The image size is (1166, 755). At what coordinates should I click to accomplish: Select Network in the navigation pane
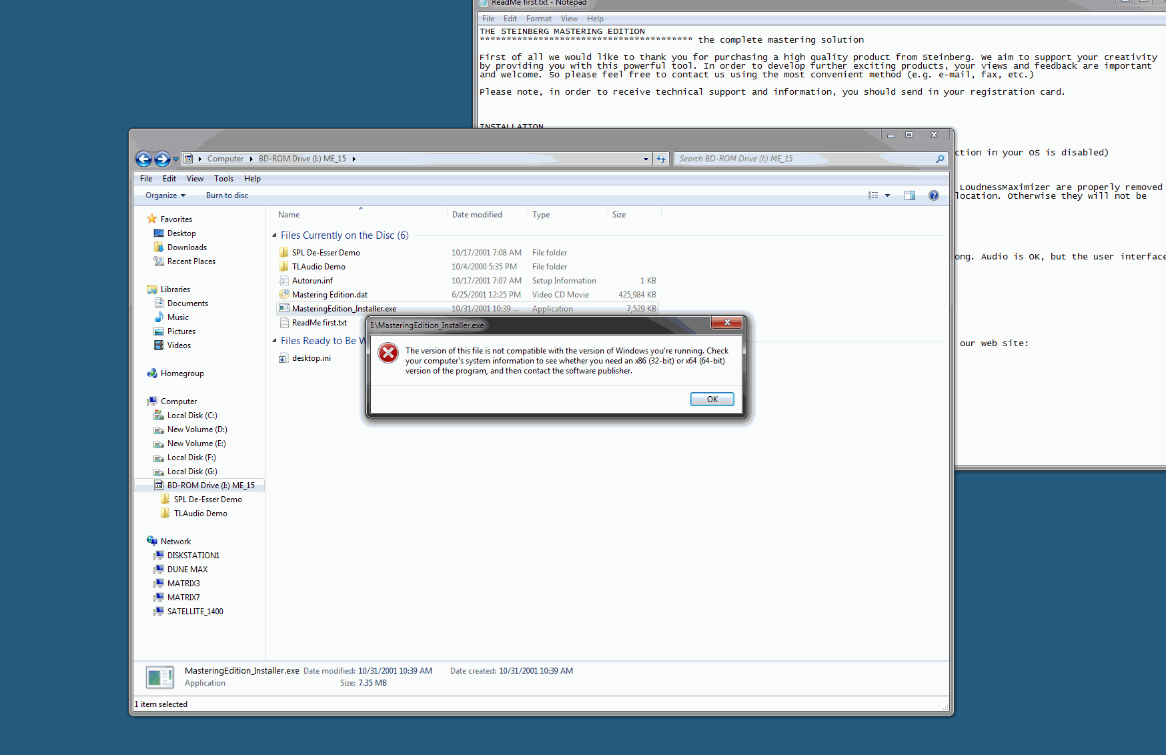pos(169,542)
